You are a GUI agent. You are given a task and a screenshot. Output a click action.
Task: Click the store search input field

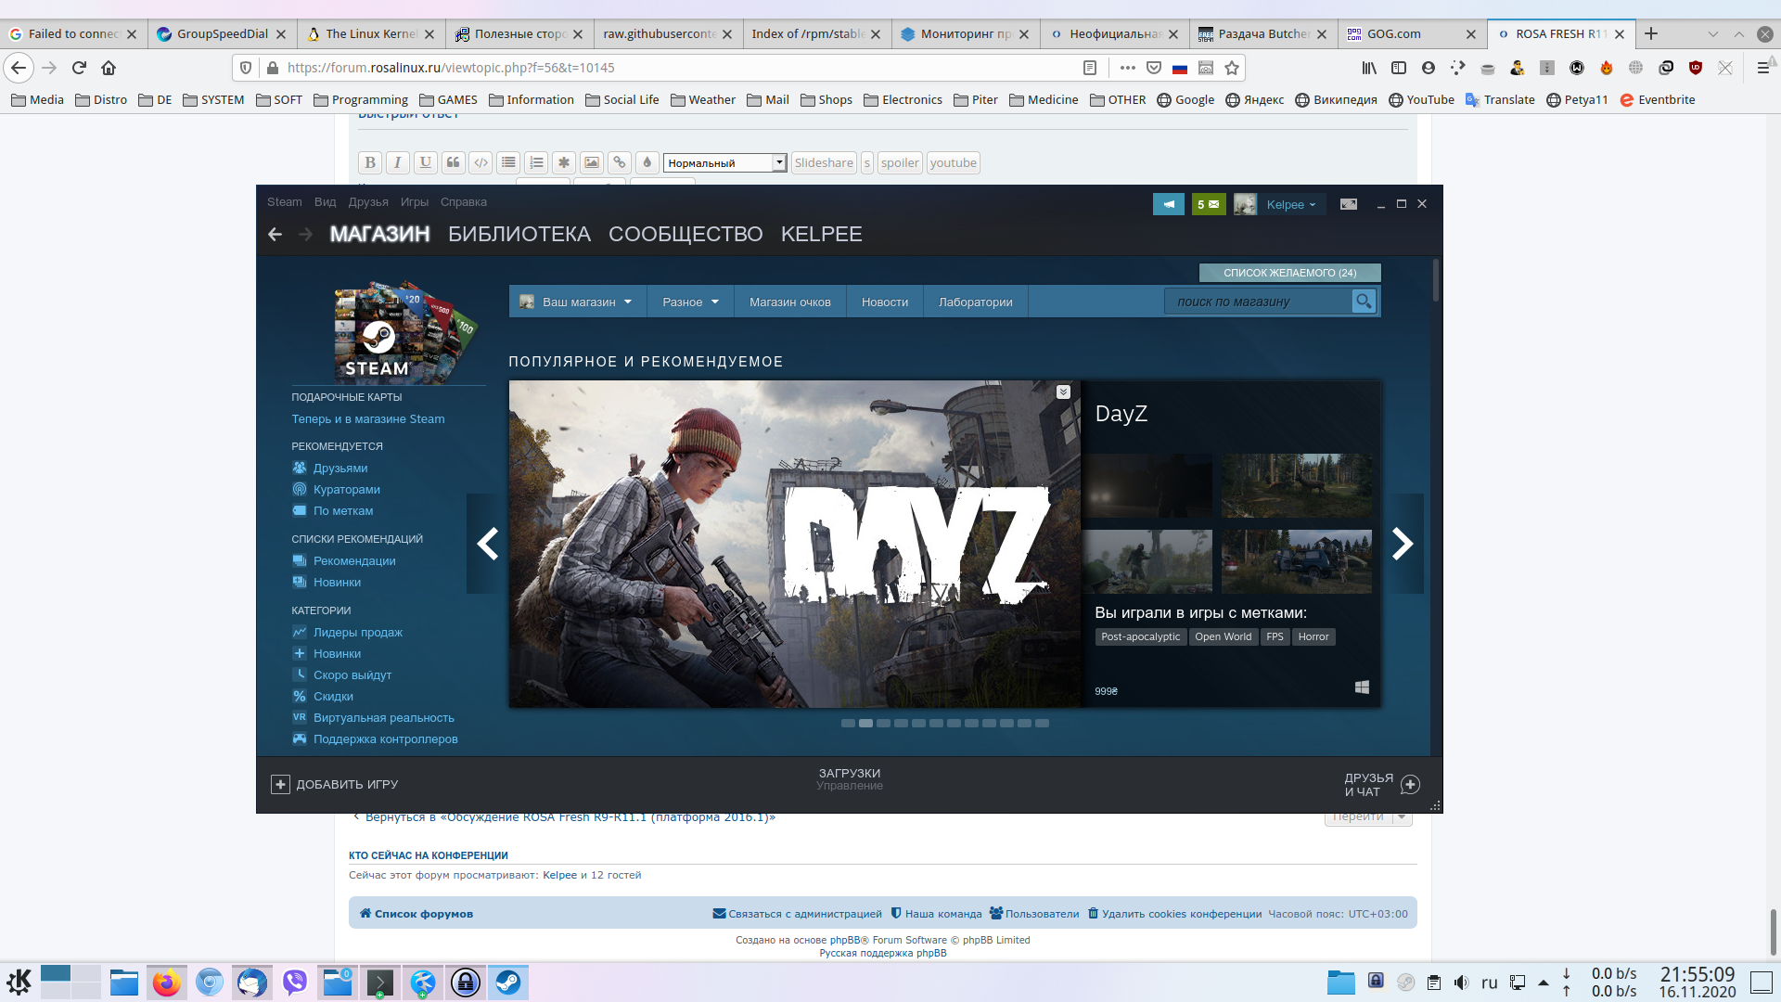tap(1257, 302)
